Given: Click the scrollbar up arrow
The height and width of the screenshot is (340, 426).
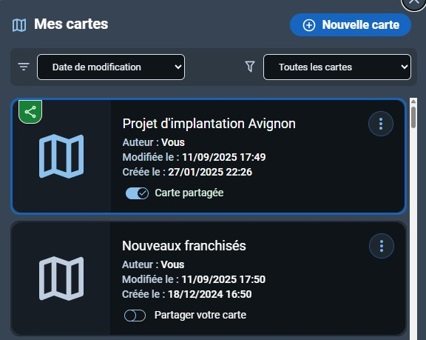Looking at the screenshot, I should coord(413,101).
